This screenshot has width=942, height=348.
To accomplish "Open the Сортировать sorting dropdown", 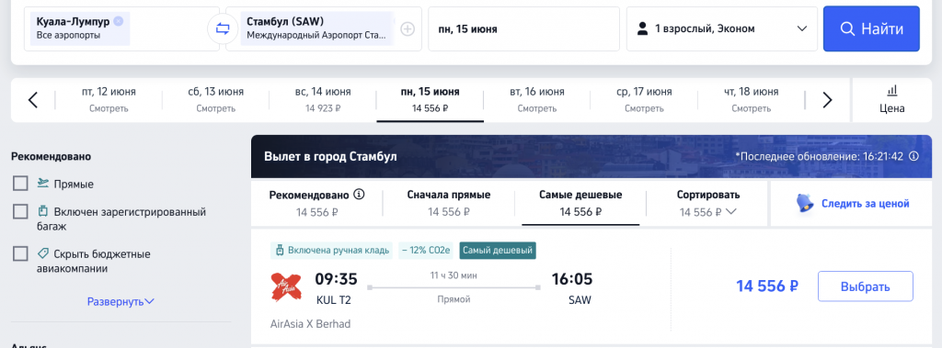I will coord(707,204).
